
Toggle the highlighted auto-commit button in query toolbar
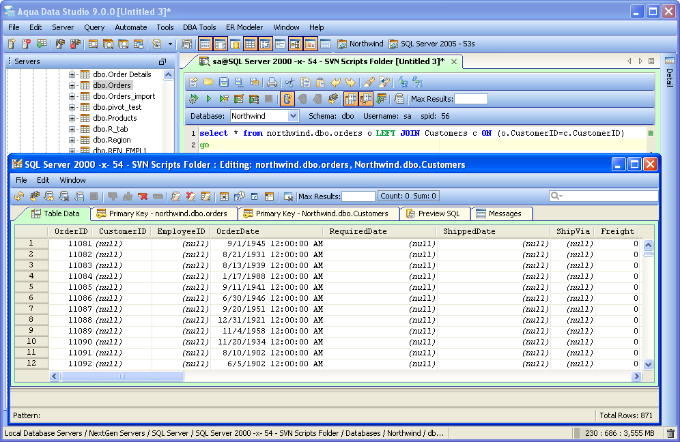[287, 99]
